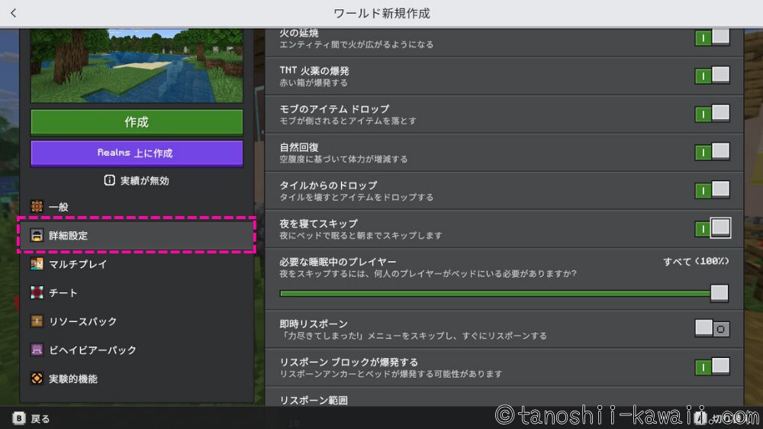Toggle リスポーン ブロックが爆発する switch
Screen dimensions: 763x429
(x=713, y=366)
